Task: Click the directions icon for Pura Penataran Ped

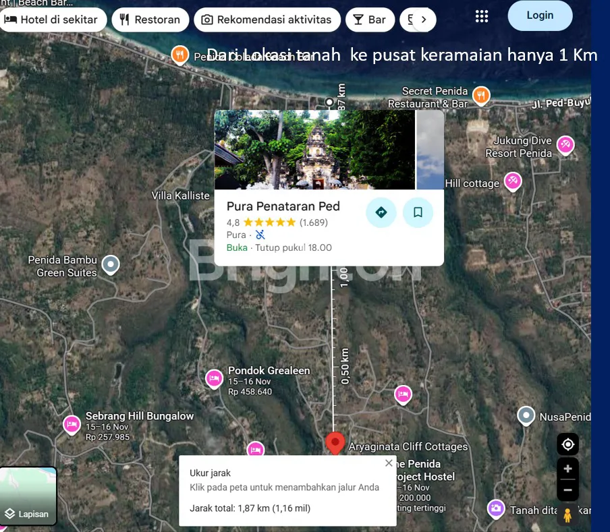Action: 381,212
